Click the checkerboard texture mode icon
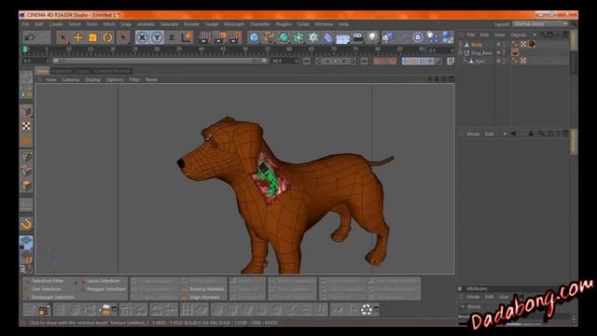Screen dimensions: 597x336 pyautogui.click(x=26, y=126)
